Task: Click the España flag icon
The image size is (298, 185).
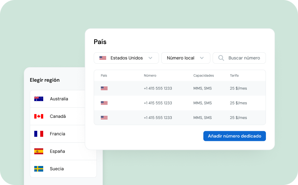Action: point(39,151)
